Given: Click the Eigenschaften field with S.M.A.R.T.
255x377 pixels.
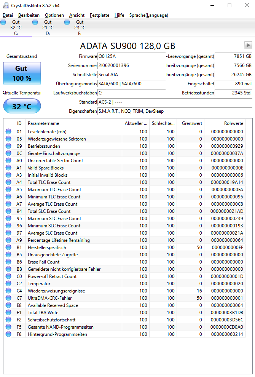Looking at the screenshot, I should click(175, 111).
